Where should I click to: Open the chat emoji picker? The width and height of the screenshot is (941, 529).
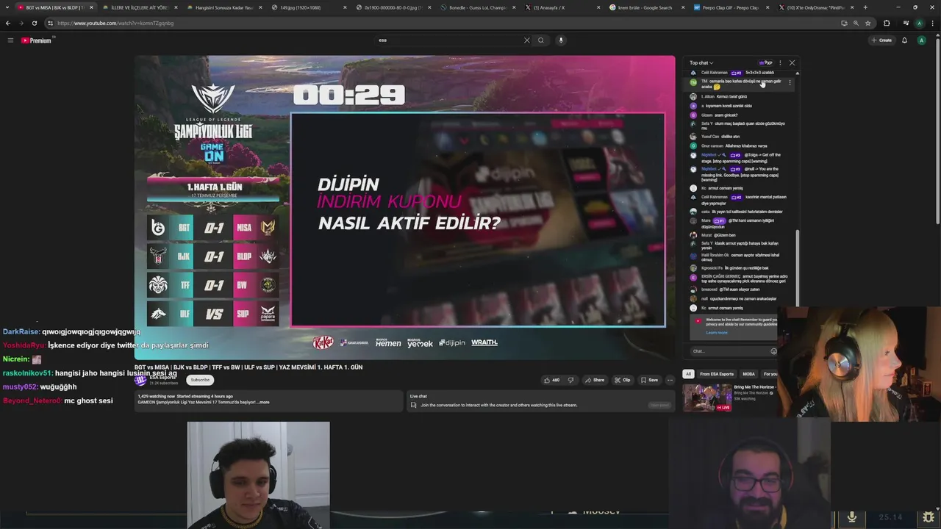773,351
